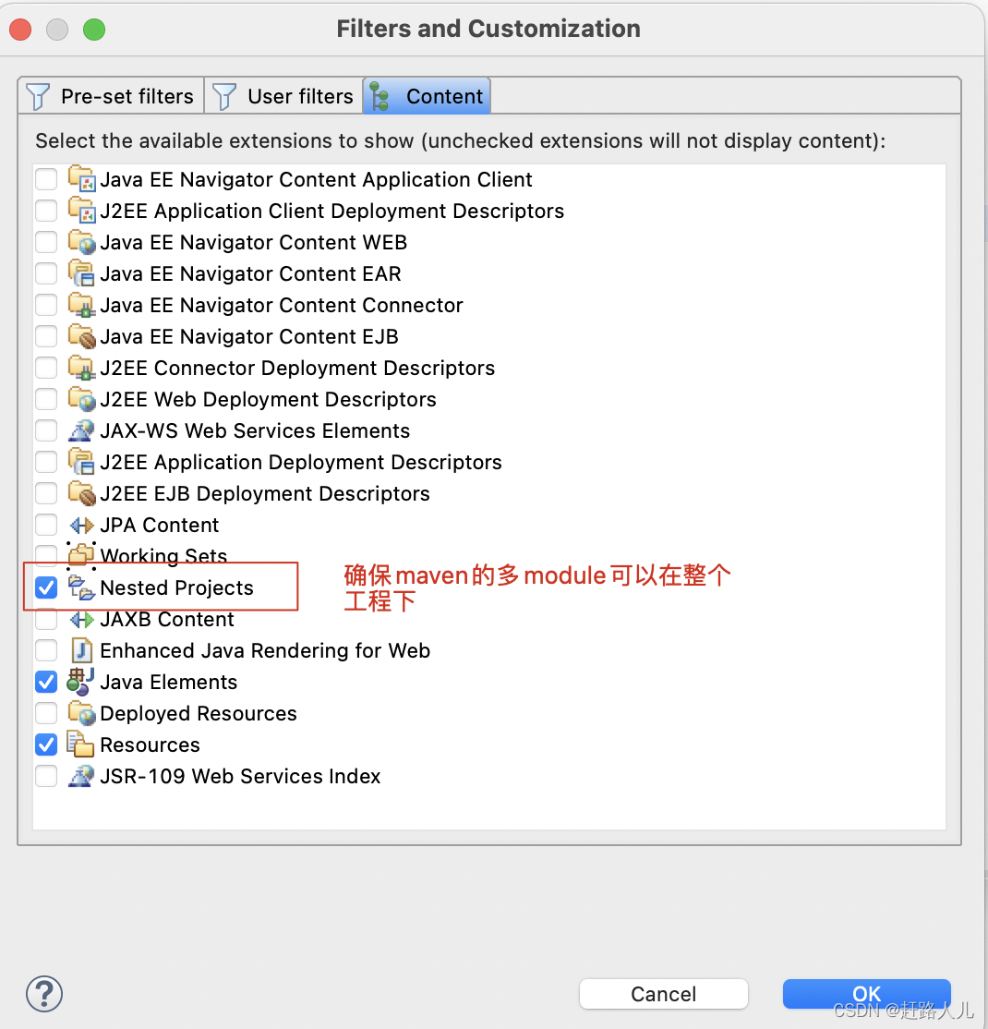
Task: Click the filter icon on Pre-set filters tab
Action: 37,95
